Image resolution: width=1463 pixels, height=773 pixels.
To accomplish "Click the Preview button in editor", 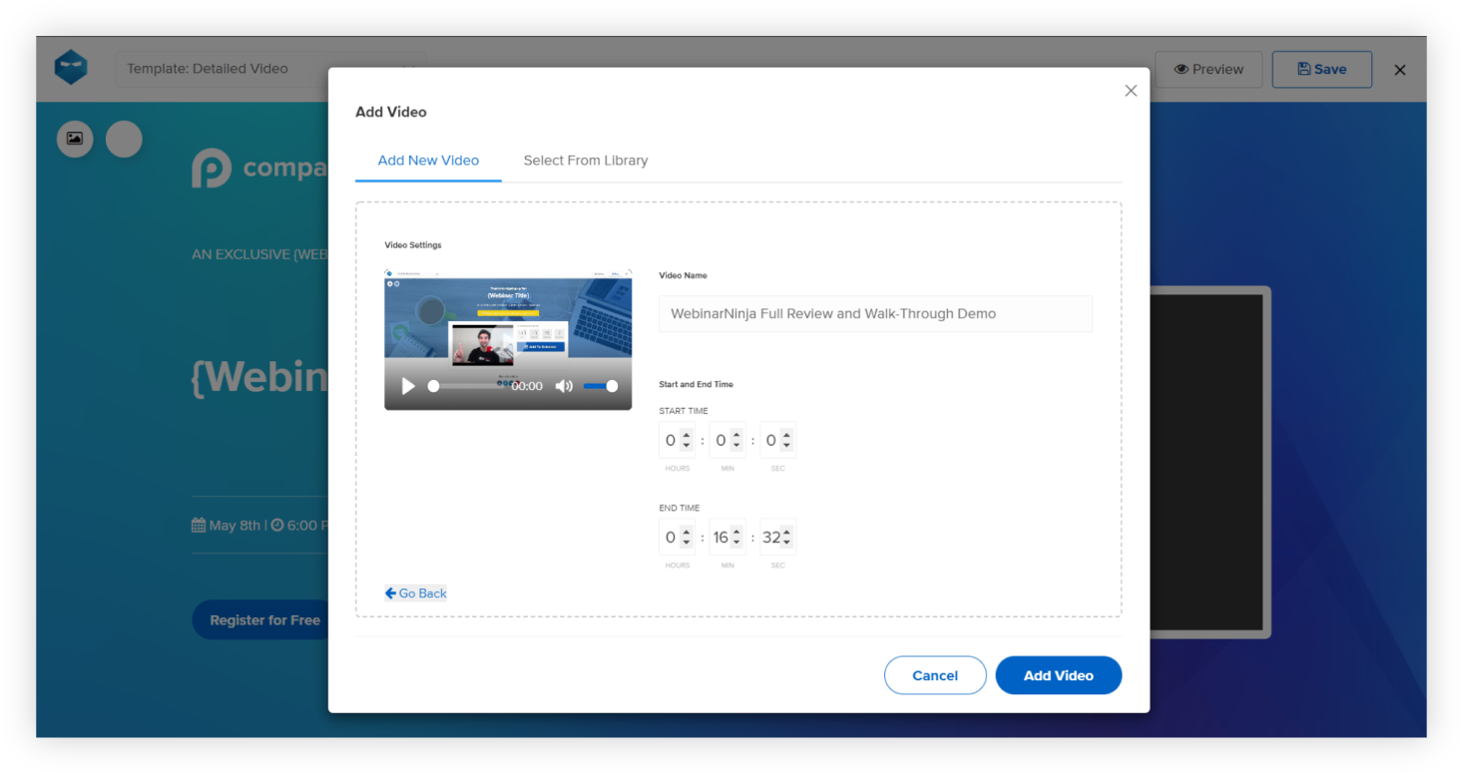I will coord(1209,70).
